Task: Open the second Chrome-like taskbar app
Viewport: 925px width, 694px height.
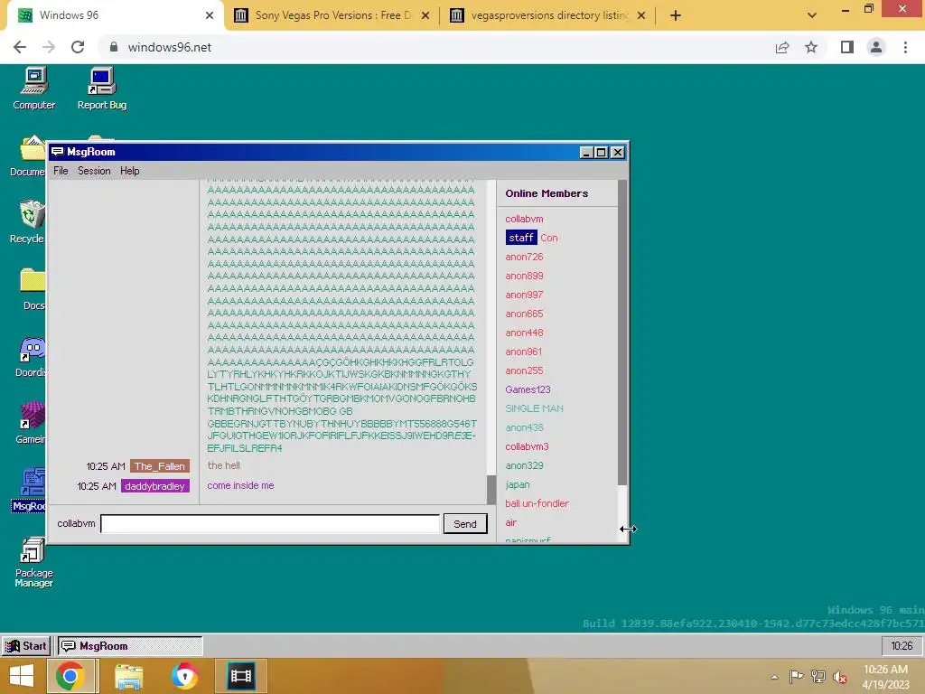Action: click(x=184, y=676)
